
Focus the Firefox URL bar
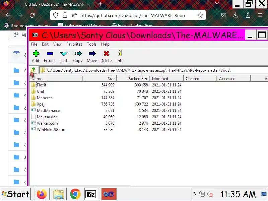pos(132,15)
